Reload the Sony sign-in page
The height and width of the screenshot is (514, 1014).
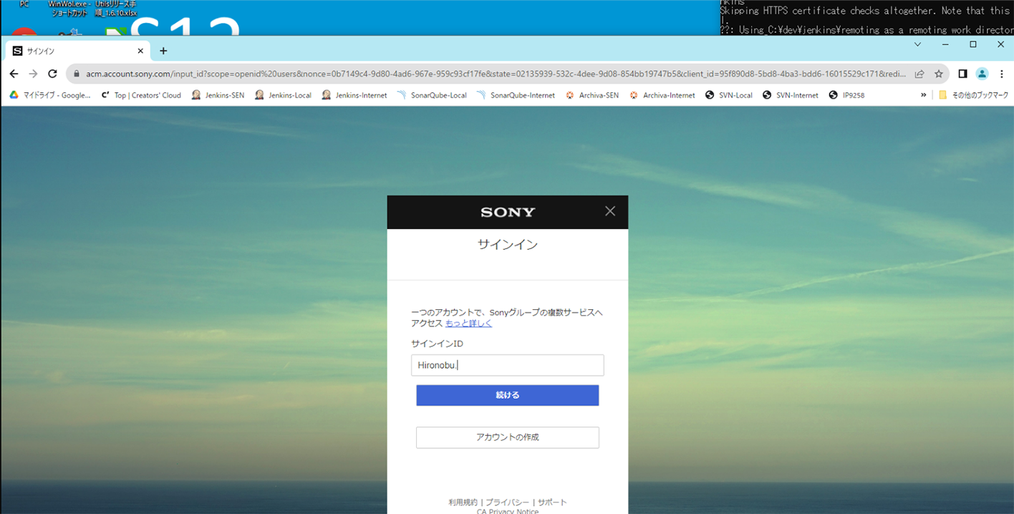click(52, 74)
